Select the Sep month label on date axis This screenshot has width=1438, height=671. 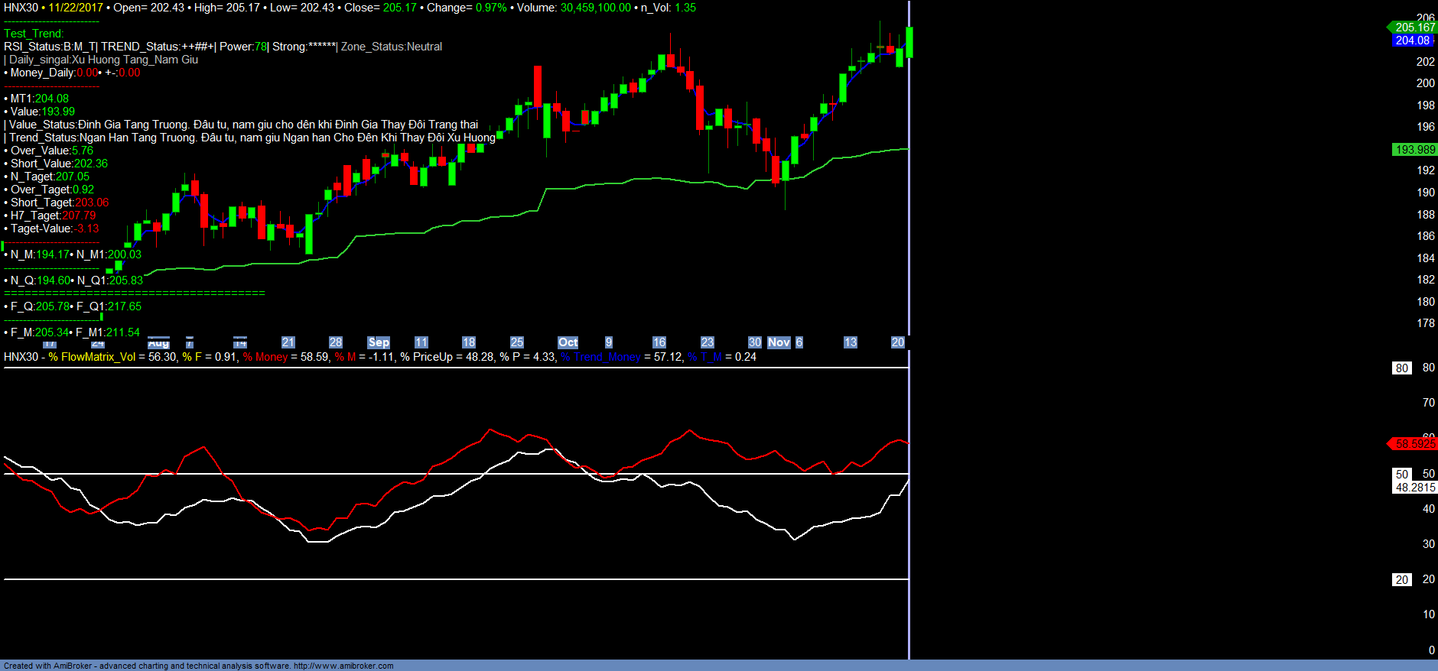tap(379, 342)
